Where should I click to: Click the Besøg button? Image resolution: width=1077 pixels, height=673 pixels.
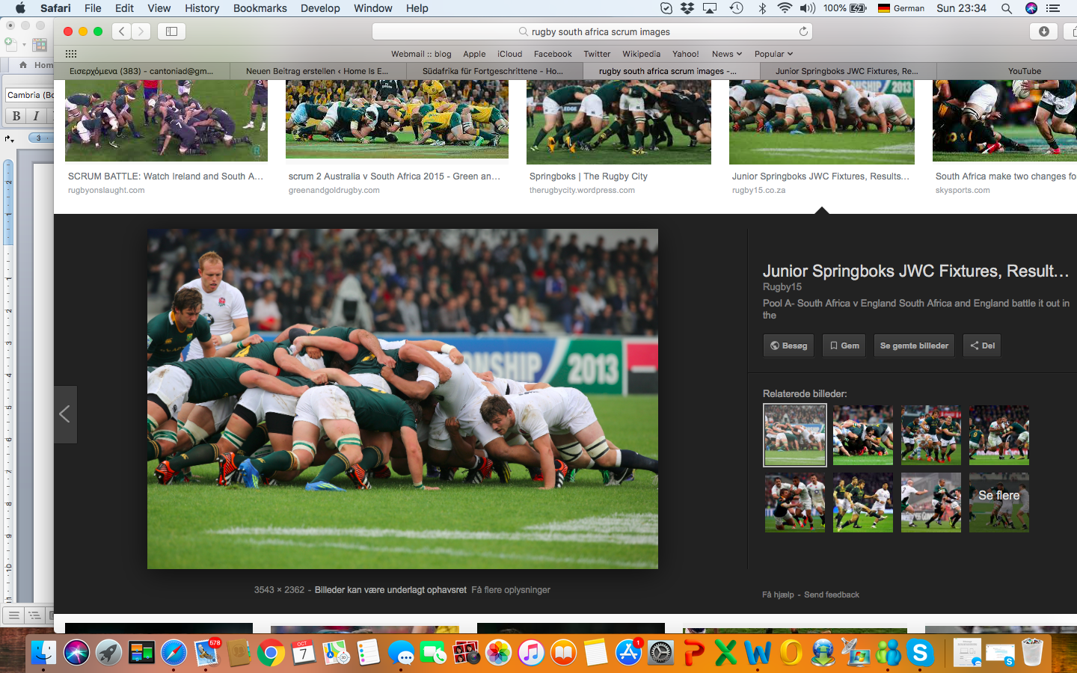(x=788, y=345)
